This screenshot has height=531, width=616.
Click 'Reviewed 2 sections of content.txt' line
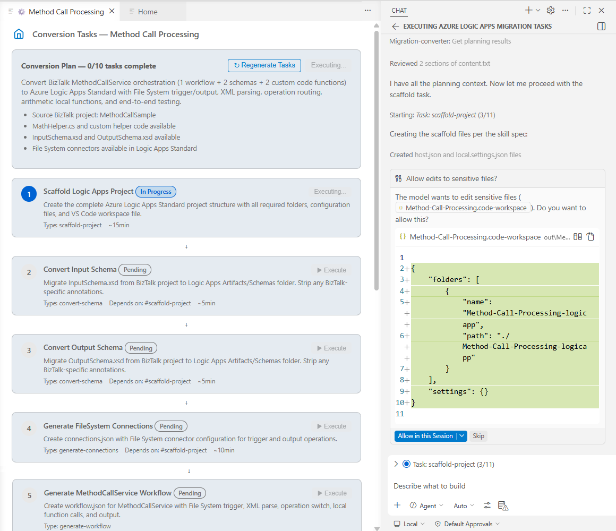(440, 64)
